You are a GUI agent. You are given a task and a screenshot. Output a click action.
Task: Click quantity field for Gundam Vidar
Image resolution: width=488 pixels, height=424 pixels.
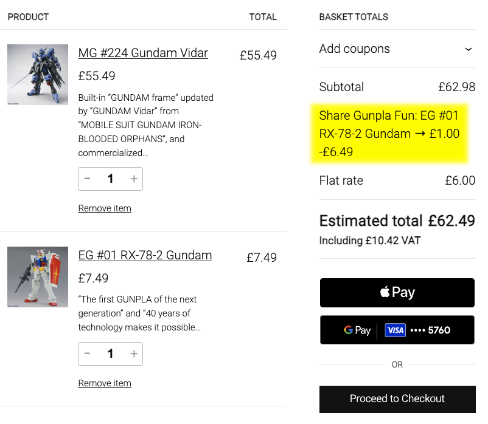(x=110, y=179)
